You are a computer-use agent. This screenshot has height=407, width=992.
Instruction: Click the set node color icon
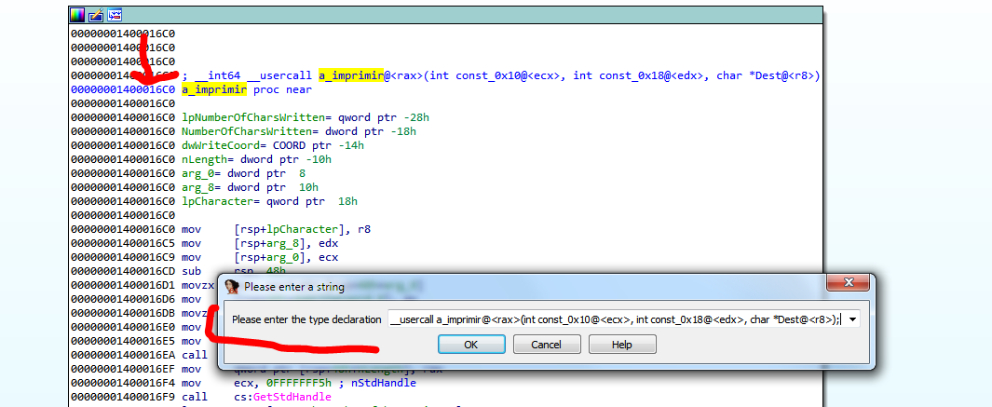78,15
